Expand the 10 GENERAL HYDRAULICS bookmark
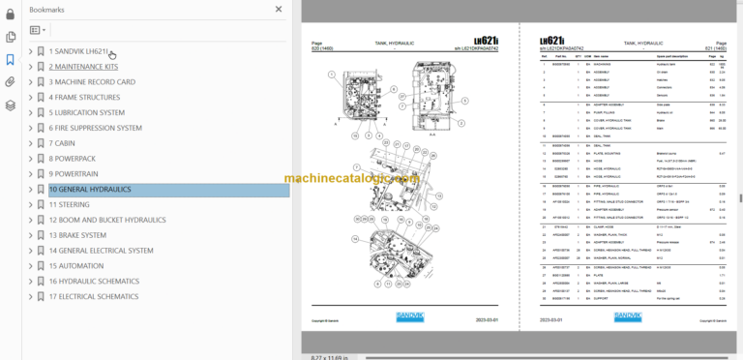The image size is (743, 360). [x=31, y=190]
